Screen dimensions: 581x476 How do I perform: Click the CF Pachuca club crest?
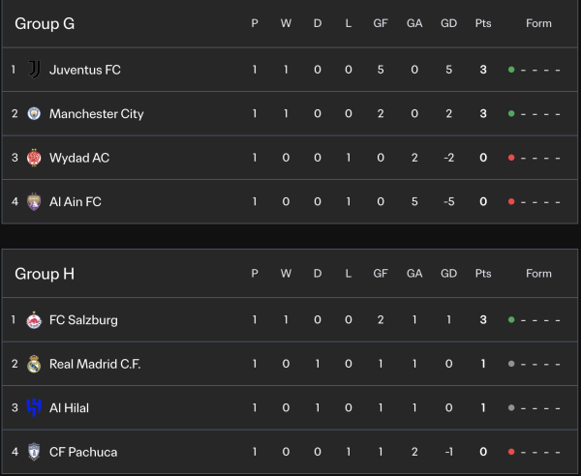(x=34, y=452)
